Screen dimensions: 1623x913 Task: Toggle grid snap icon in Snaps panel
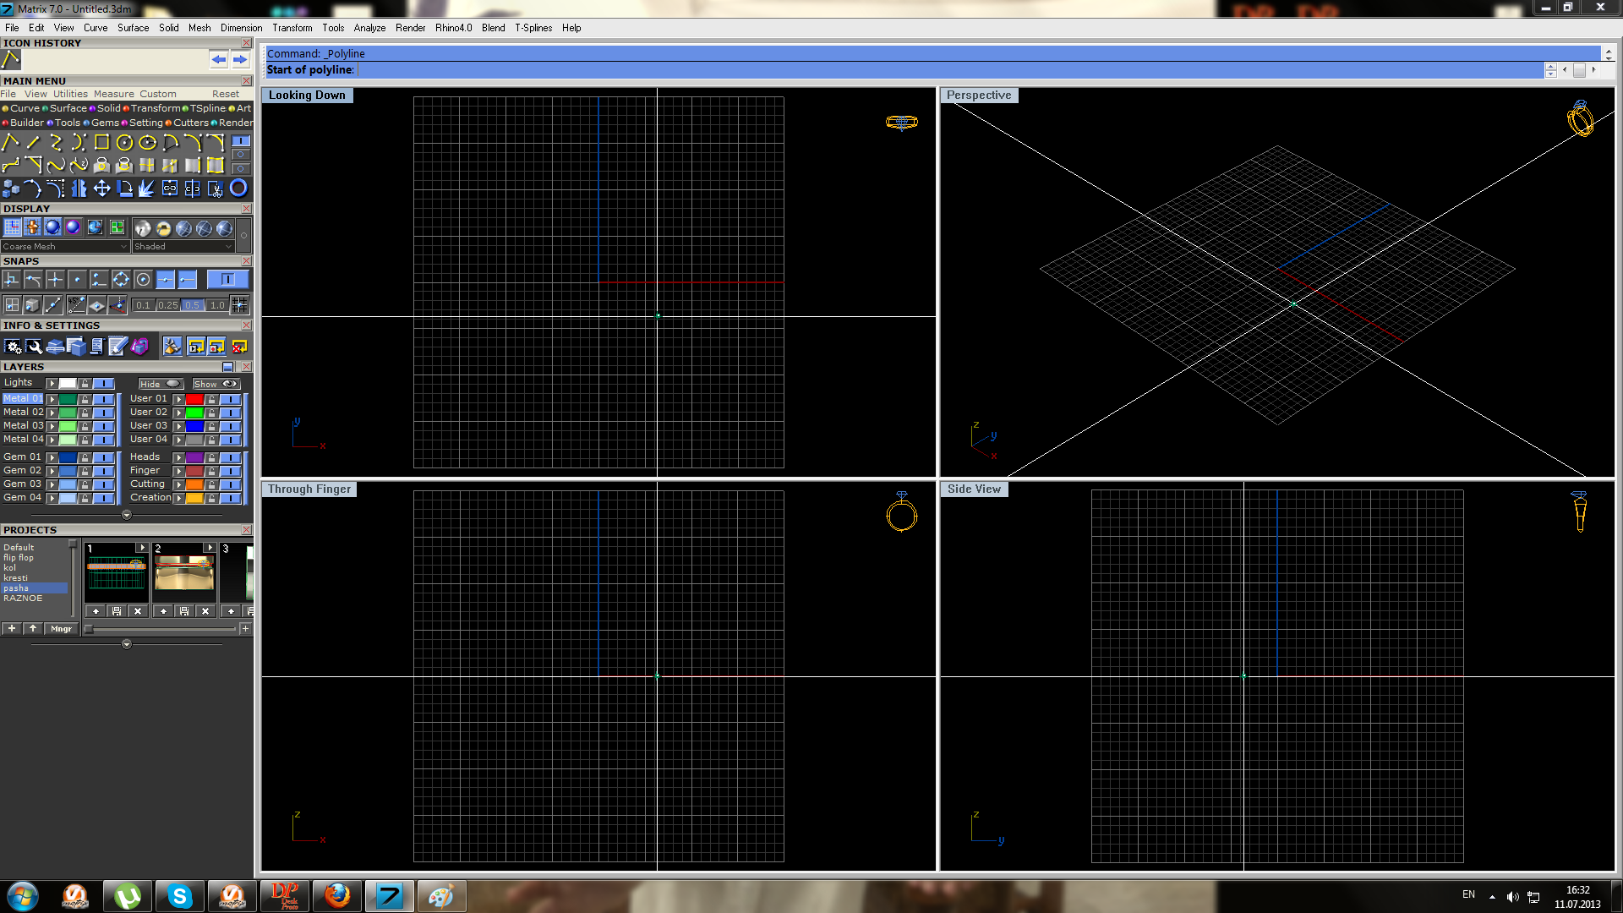pos(240,305)
